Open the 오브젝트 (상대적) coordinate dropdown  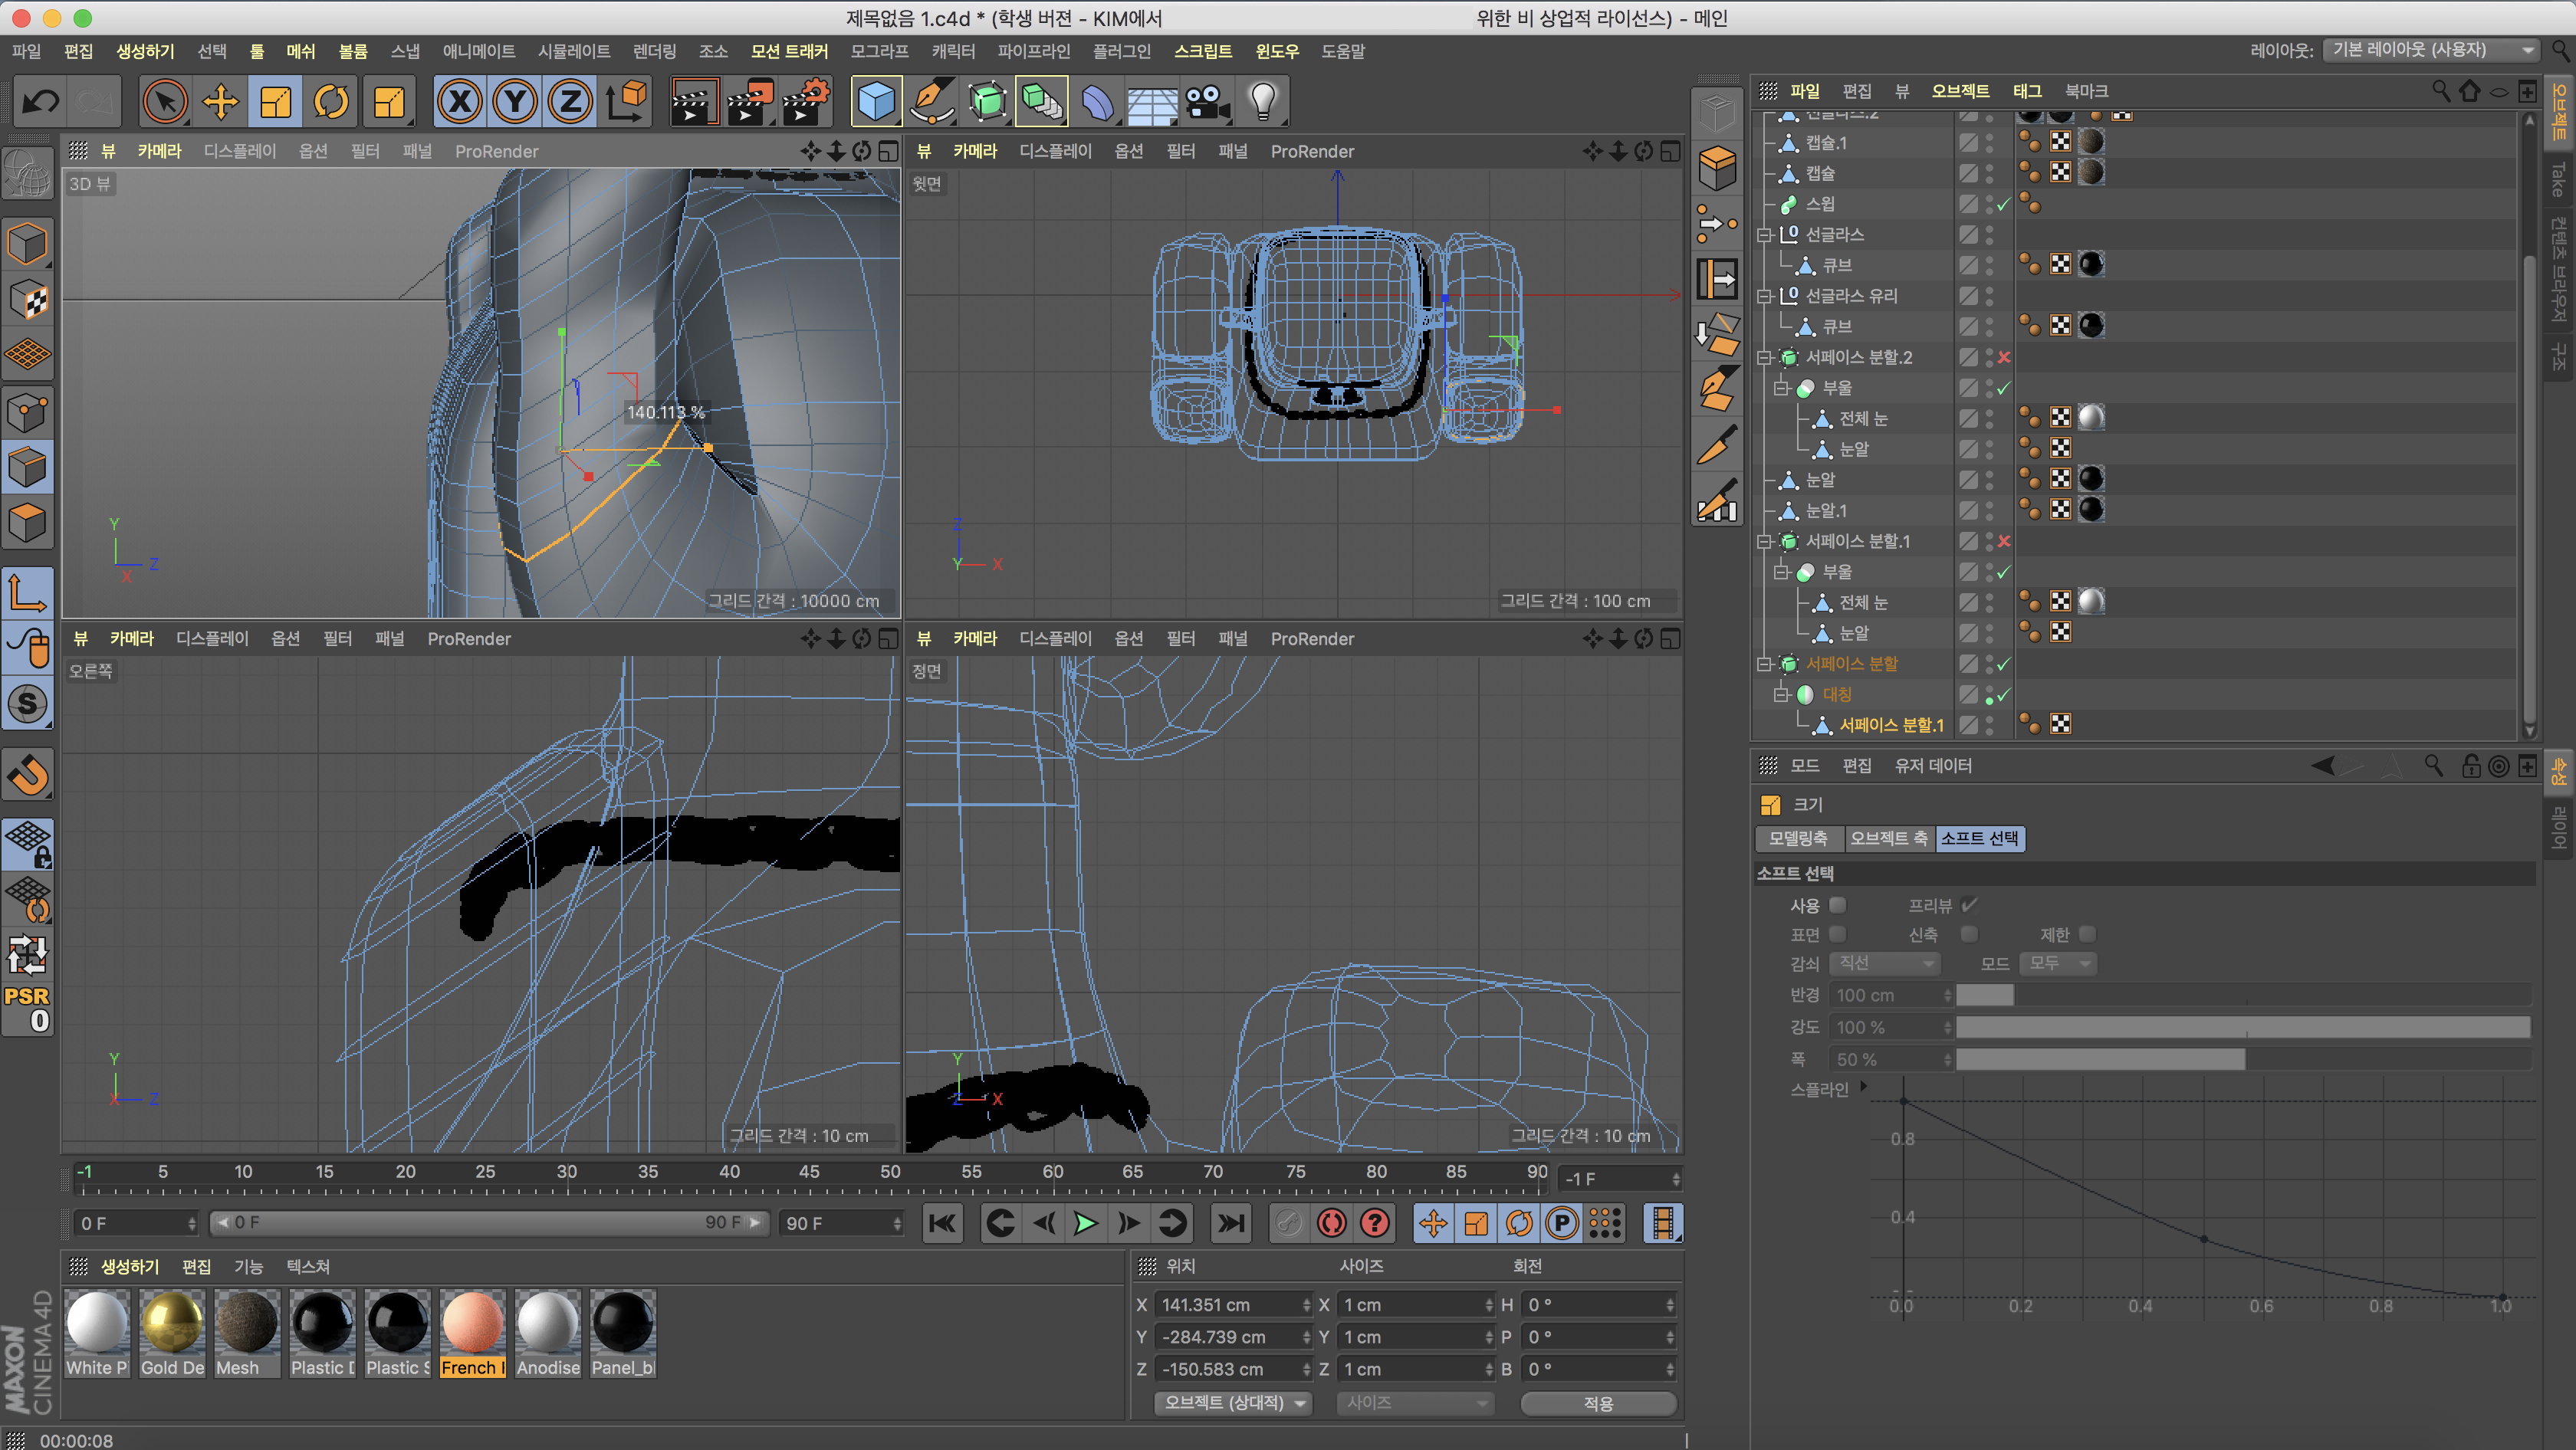pyautogui.click(x=1234, y=1403)
